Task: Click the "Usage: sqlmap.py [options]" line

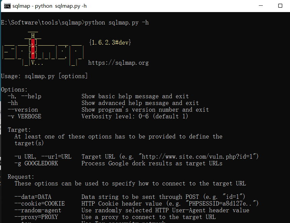Action: click(x=44, y=76)
